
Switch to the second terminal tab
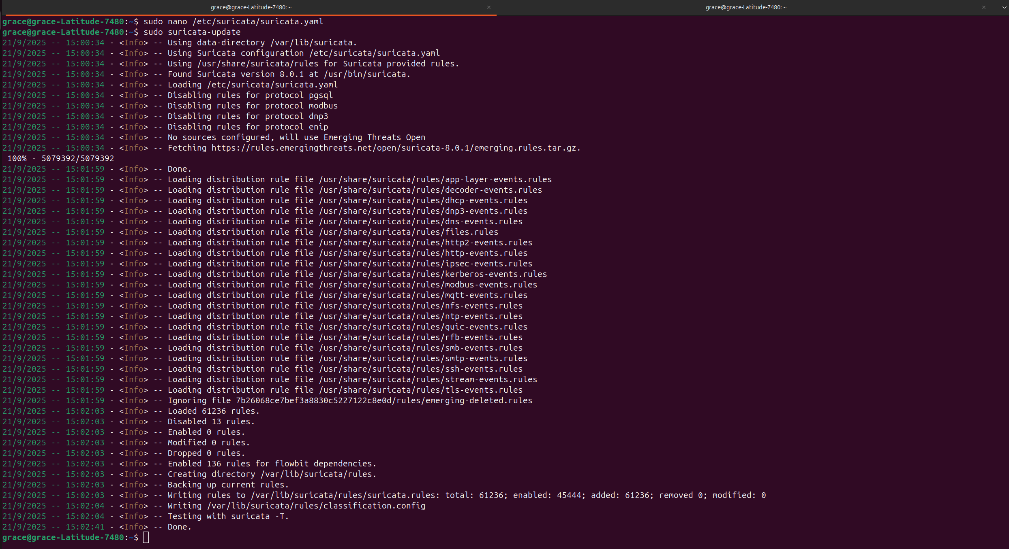[x=746, y=7]
